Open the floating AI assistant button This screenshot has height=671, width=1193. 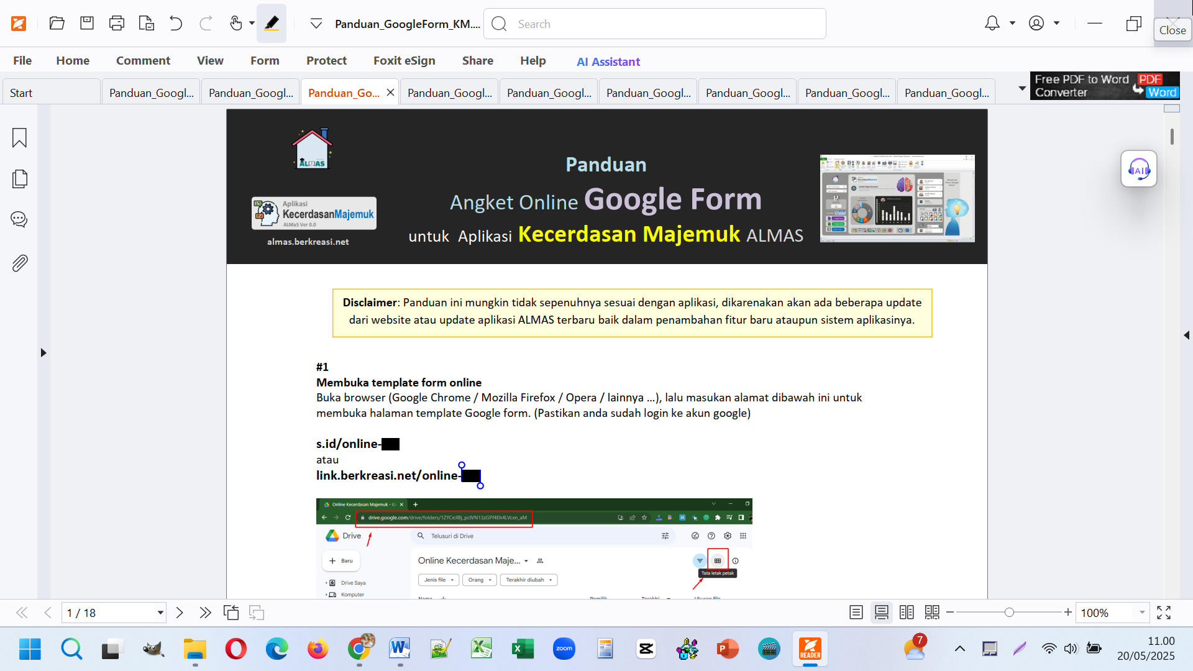(1138, 169)
